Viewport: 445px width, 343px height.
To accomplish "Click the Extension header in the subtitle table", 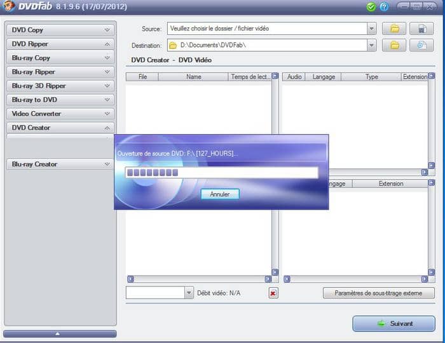I will point(390,184).
